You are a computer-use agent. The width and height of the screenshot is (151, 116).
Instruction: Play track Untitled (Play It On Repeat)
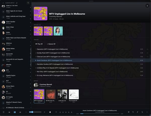(x=91, y=68)
